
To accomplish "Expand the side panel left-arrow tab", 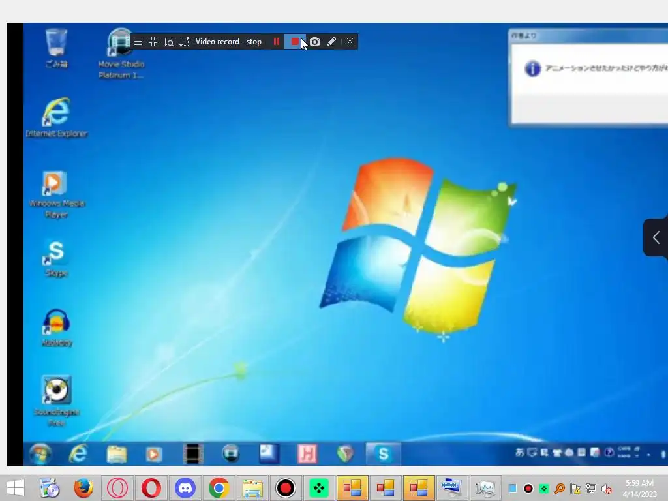I will [656, 237].
